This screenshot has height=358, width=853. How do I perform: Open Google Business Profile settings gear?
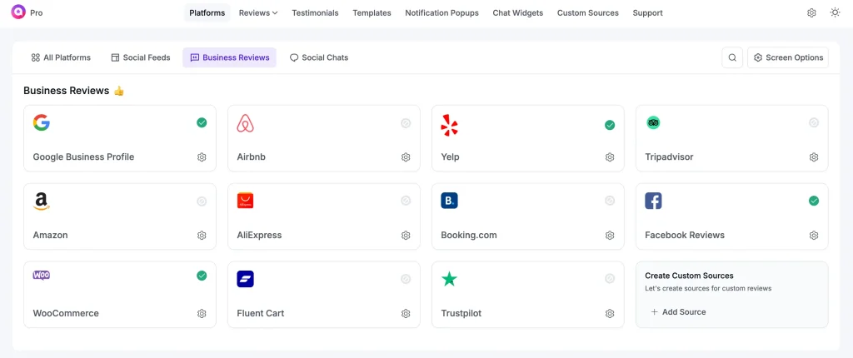click(202, 157)
